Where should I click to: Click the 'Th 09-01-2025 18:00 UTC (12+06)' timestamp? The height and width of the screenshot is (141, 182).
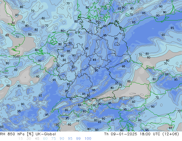coord(142,134)
